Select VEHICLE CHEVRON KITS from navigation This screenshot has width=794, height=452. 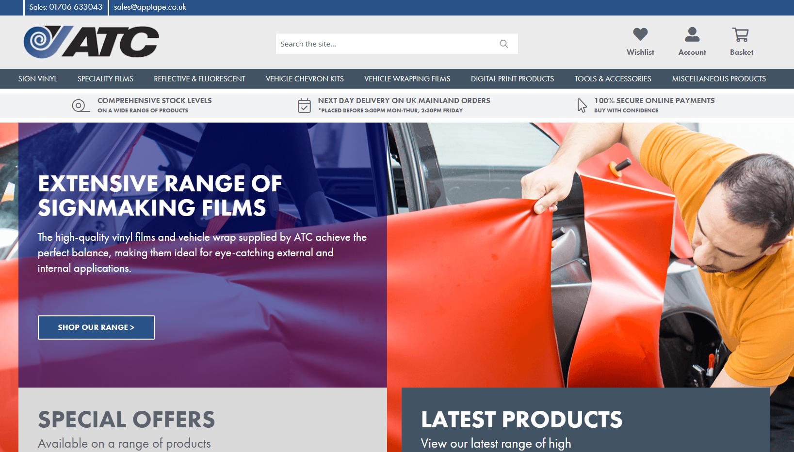click(x=304, y=78)
